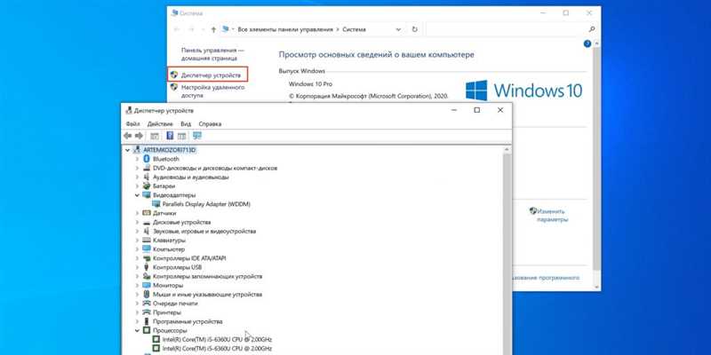Open the properties pane toolbar icon
Screen dimensions: 711x355
coord(155,136)
